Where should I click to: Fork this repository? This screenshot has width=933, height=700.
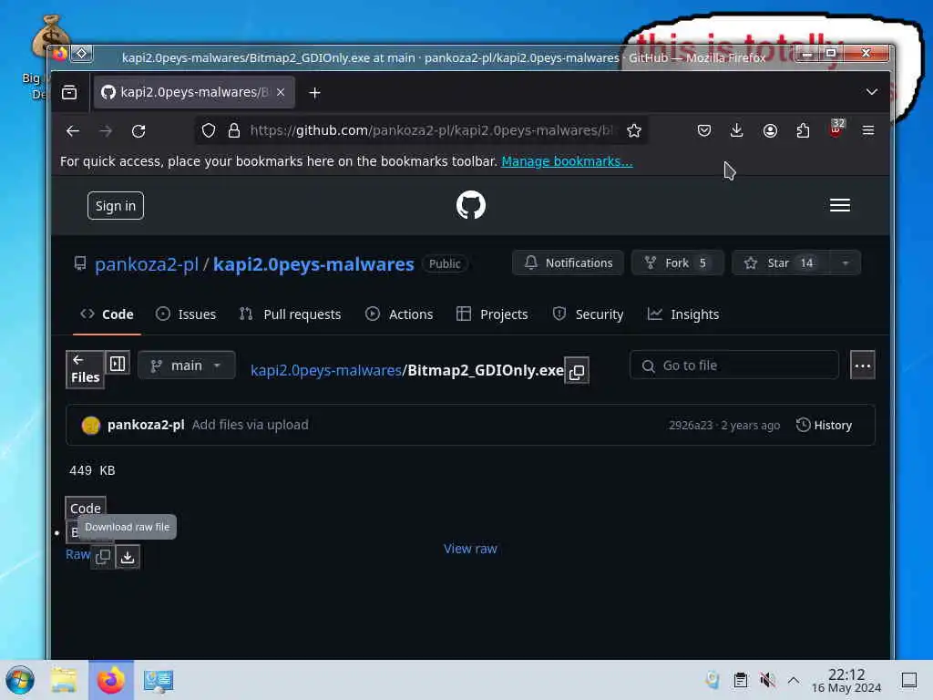(677, 263)
